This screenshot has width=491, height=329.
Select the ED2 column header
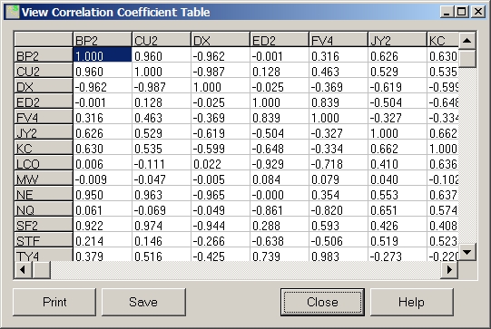pos(280,40)
